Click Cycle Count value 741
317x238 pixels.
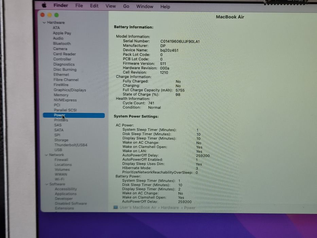[151, 103]
